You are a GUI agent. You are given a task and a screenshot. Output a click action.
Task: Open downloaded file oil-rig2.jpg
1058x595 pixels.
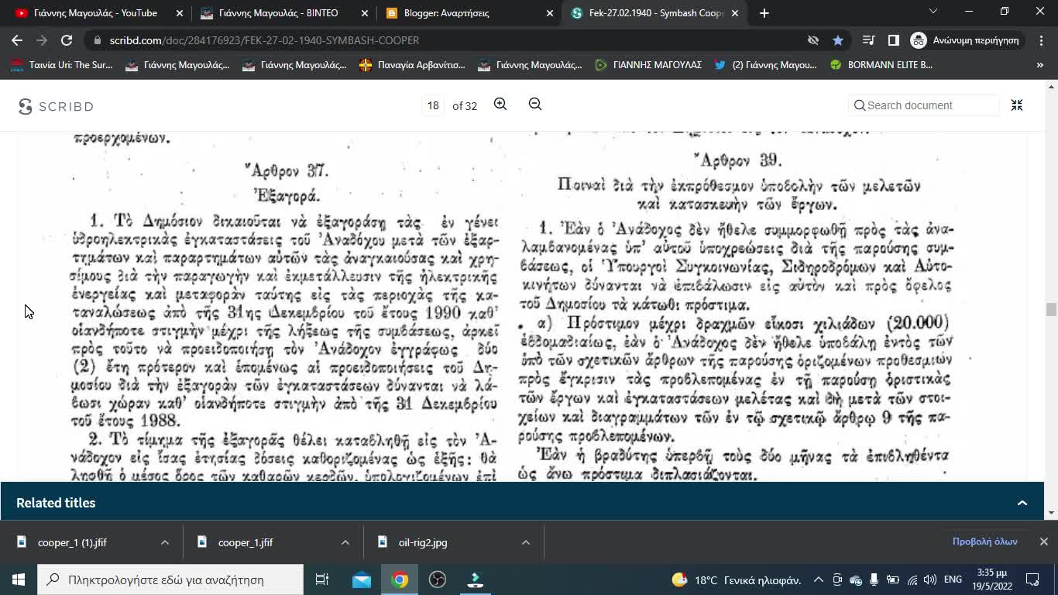click(x=423, y=542)
